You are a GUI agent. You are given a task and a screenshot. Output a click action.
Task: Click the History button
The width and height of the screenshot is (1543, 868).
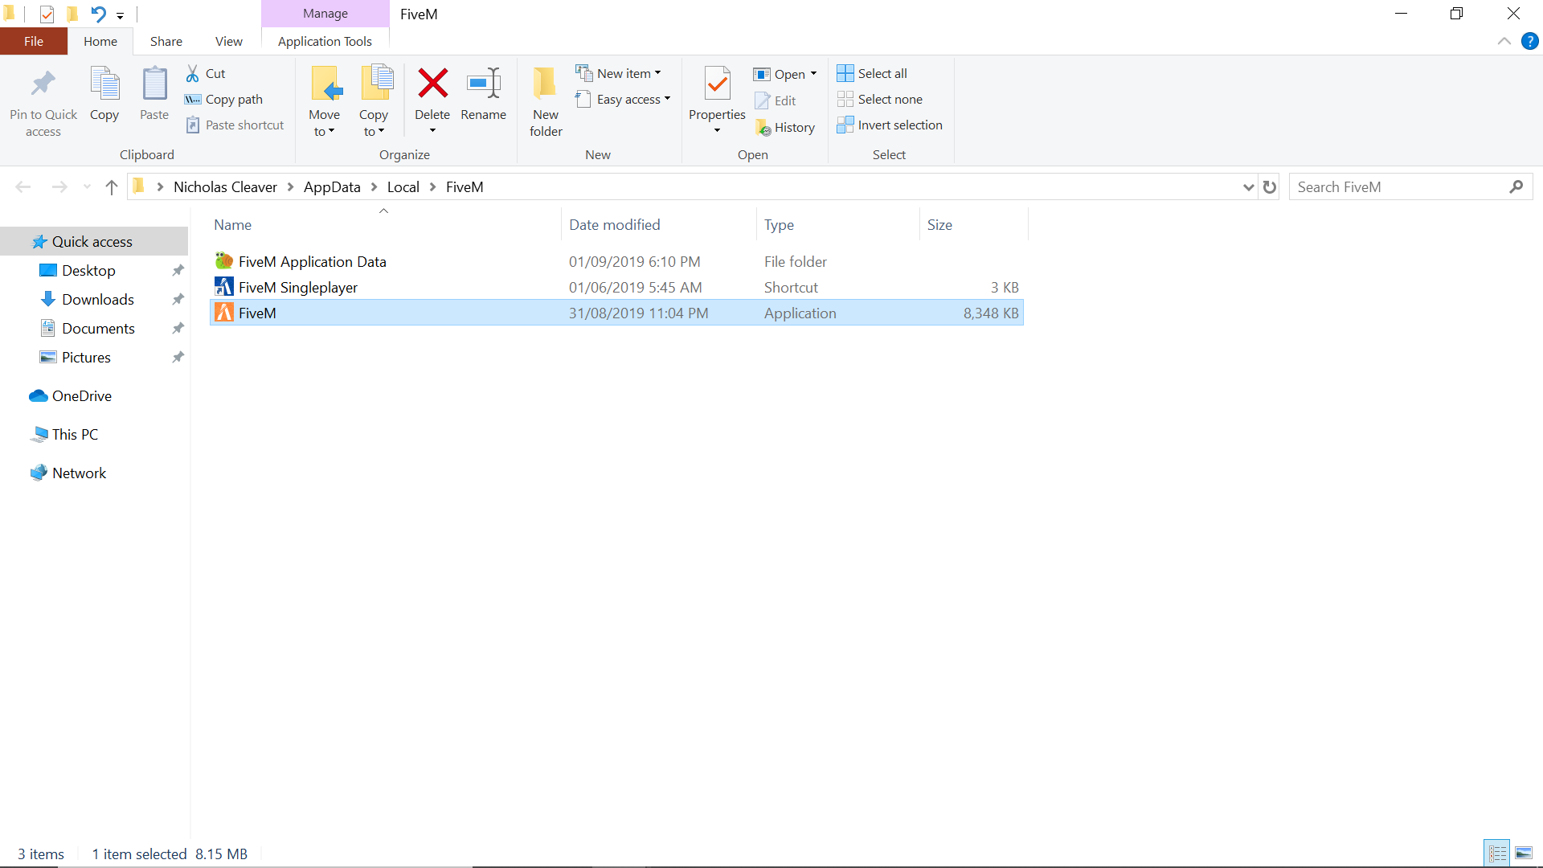coord(785,127)
